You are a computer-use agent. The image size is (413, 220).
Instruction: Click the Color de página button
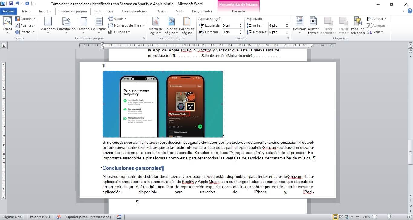(x=171, y=25)
